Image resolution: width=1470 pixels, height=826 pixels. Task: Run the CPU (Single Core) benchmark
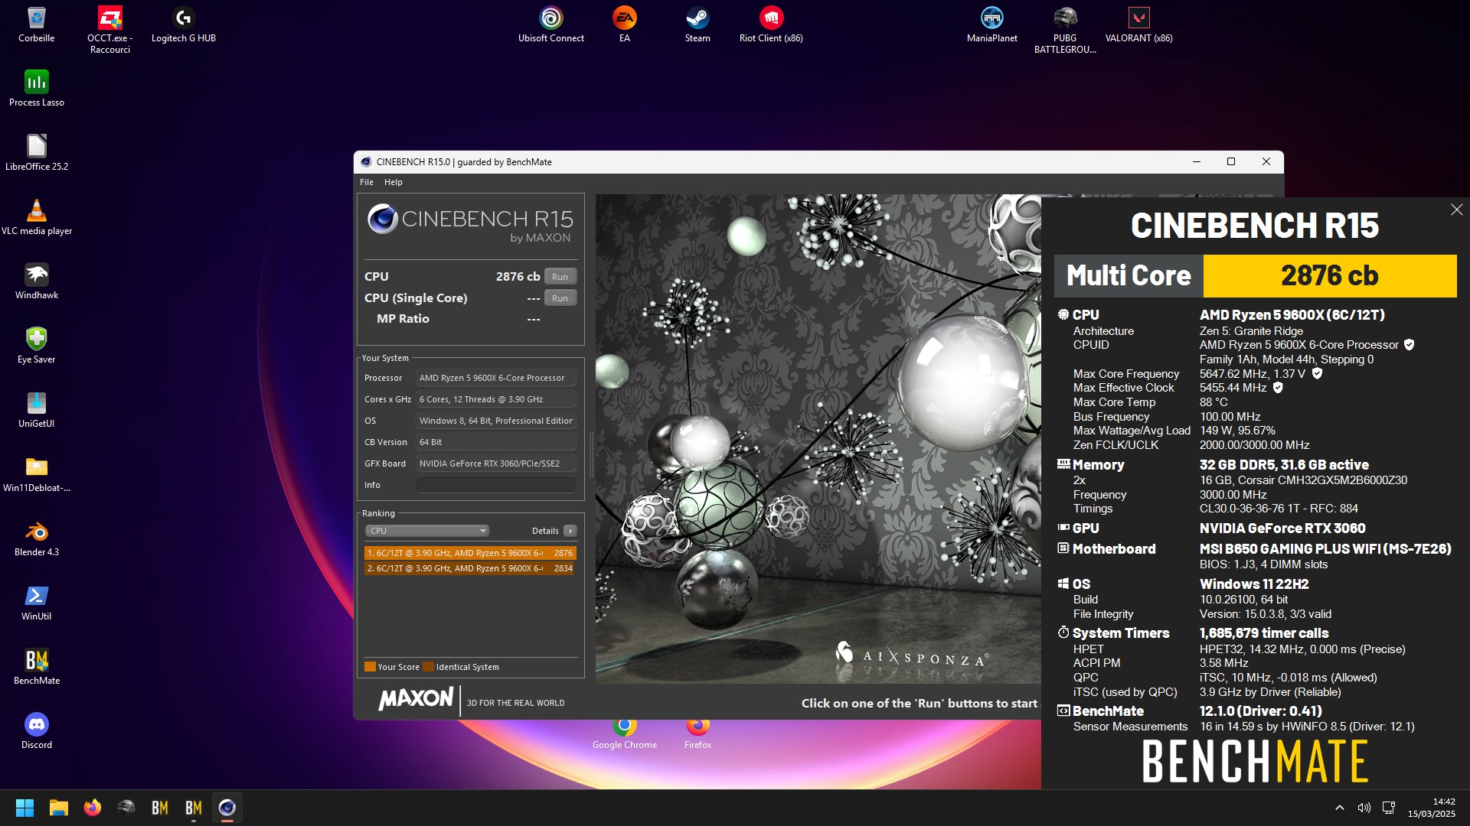point(560,298)
